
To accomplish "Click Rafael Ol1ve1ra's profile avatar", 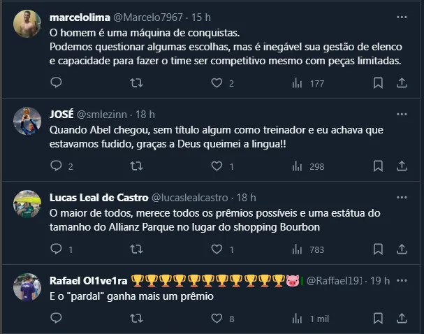I will click(x=27, y=286).
